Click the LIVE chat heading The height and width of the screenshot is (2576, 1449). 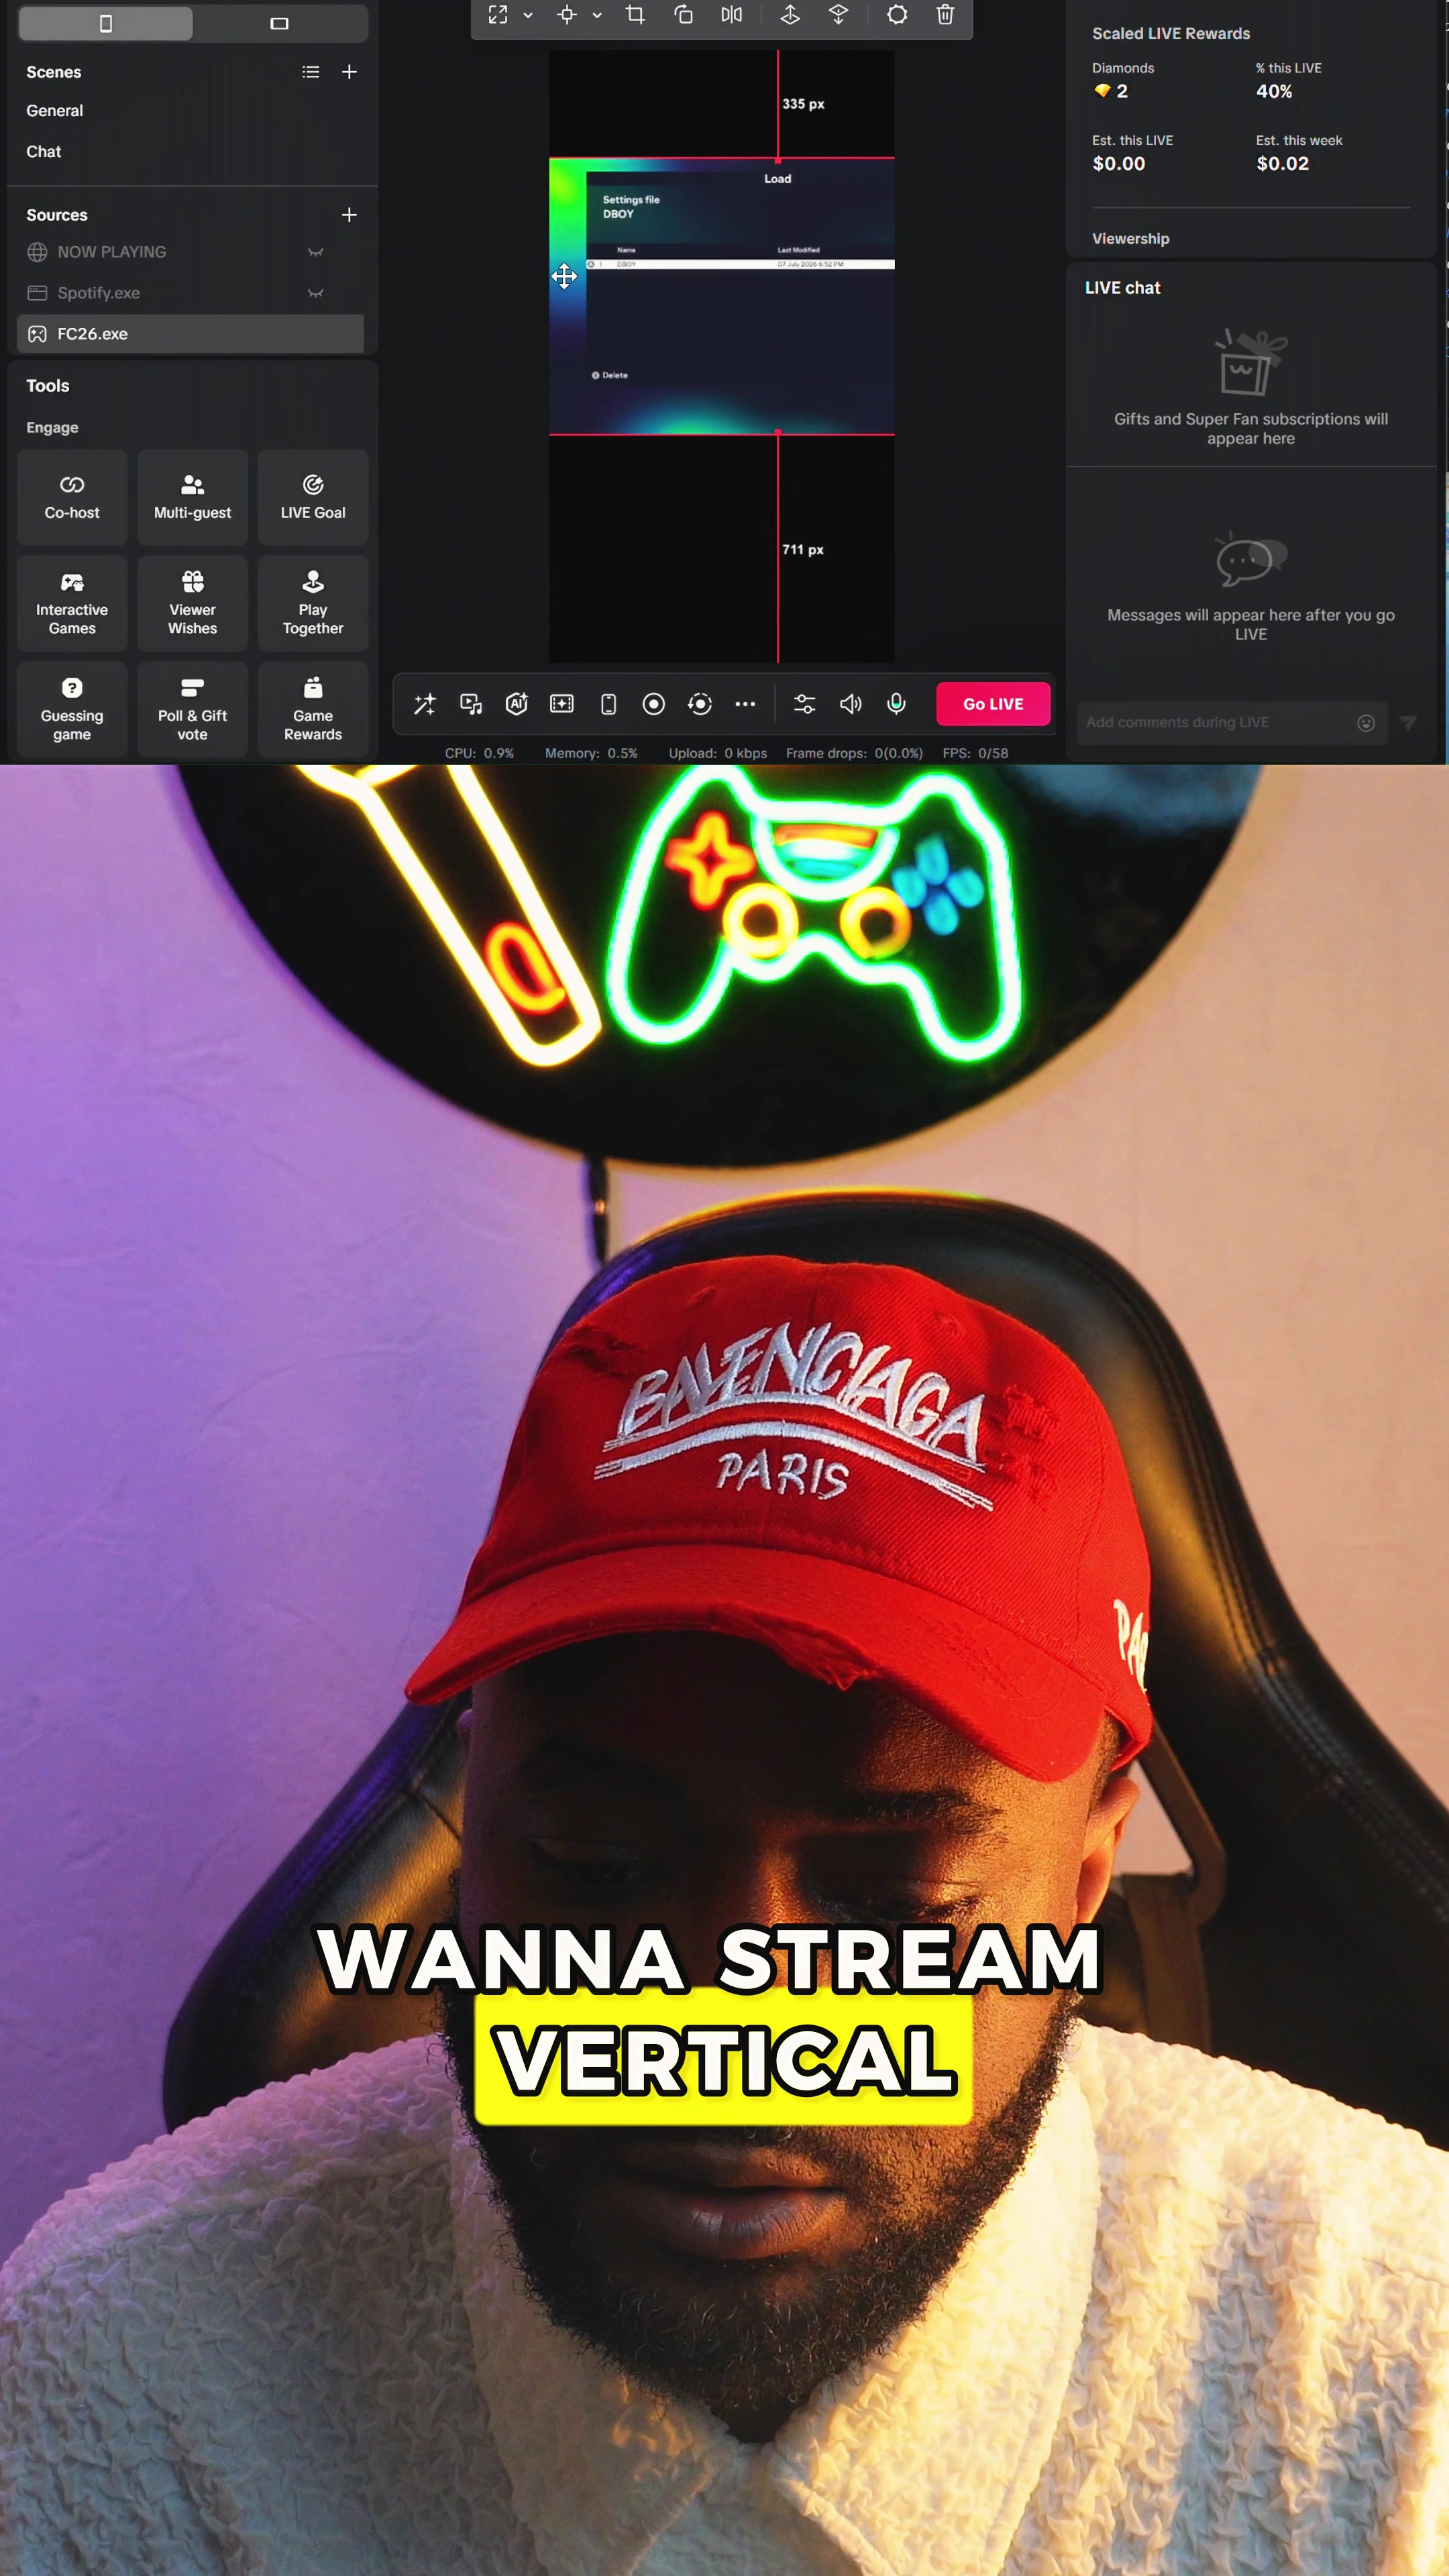coord(1123,288)
